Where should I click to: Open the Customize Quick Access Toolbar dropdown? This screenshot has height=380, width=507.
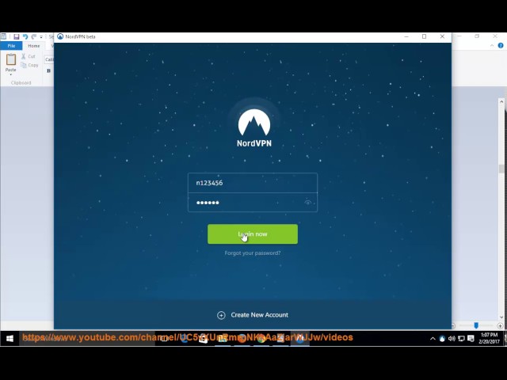click(41, 37)
